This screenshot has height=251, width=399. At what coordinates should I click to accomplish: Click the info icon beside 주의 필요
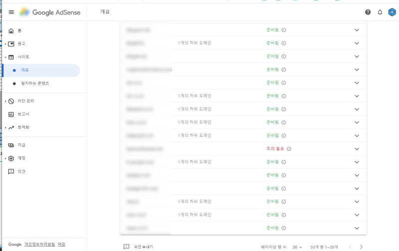(x=289, y=149)
